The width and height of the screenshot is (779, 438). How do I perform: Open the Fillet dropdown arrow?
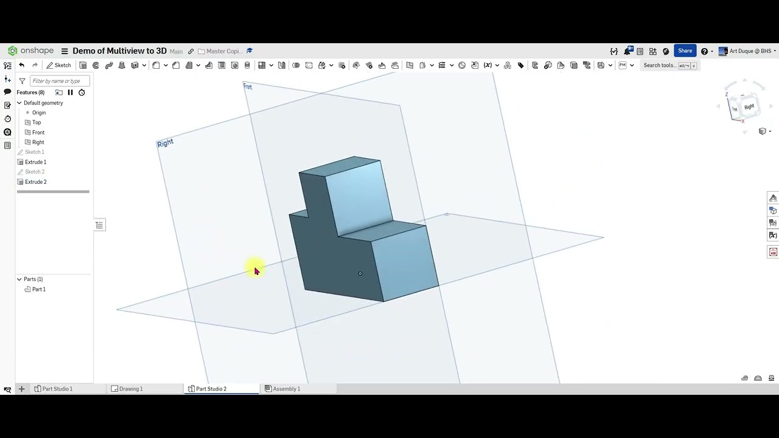click(x=166, y=65)
